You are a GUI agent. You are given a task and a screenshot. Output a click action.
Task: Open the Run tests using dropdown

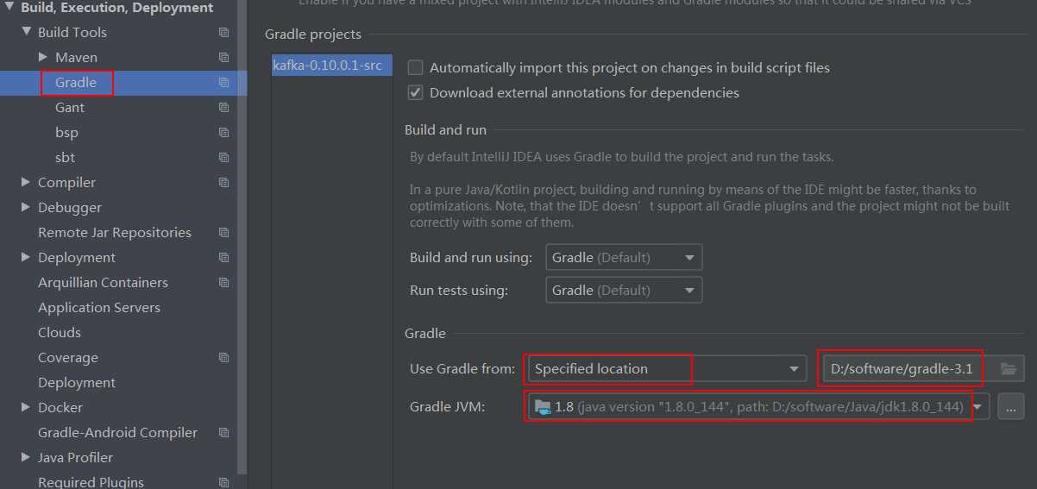[625, 290]
